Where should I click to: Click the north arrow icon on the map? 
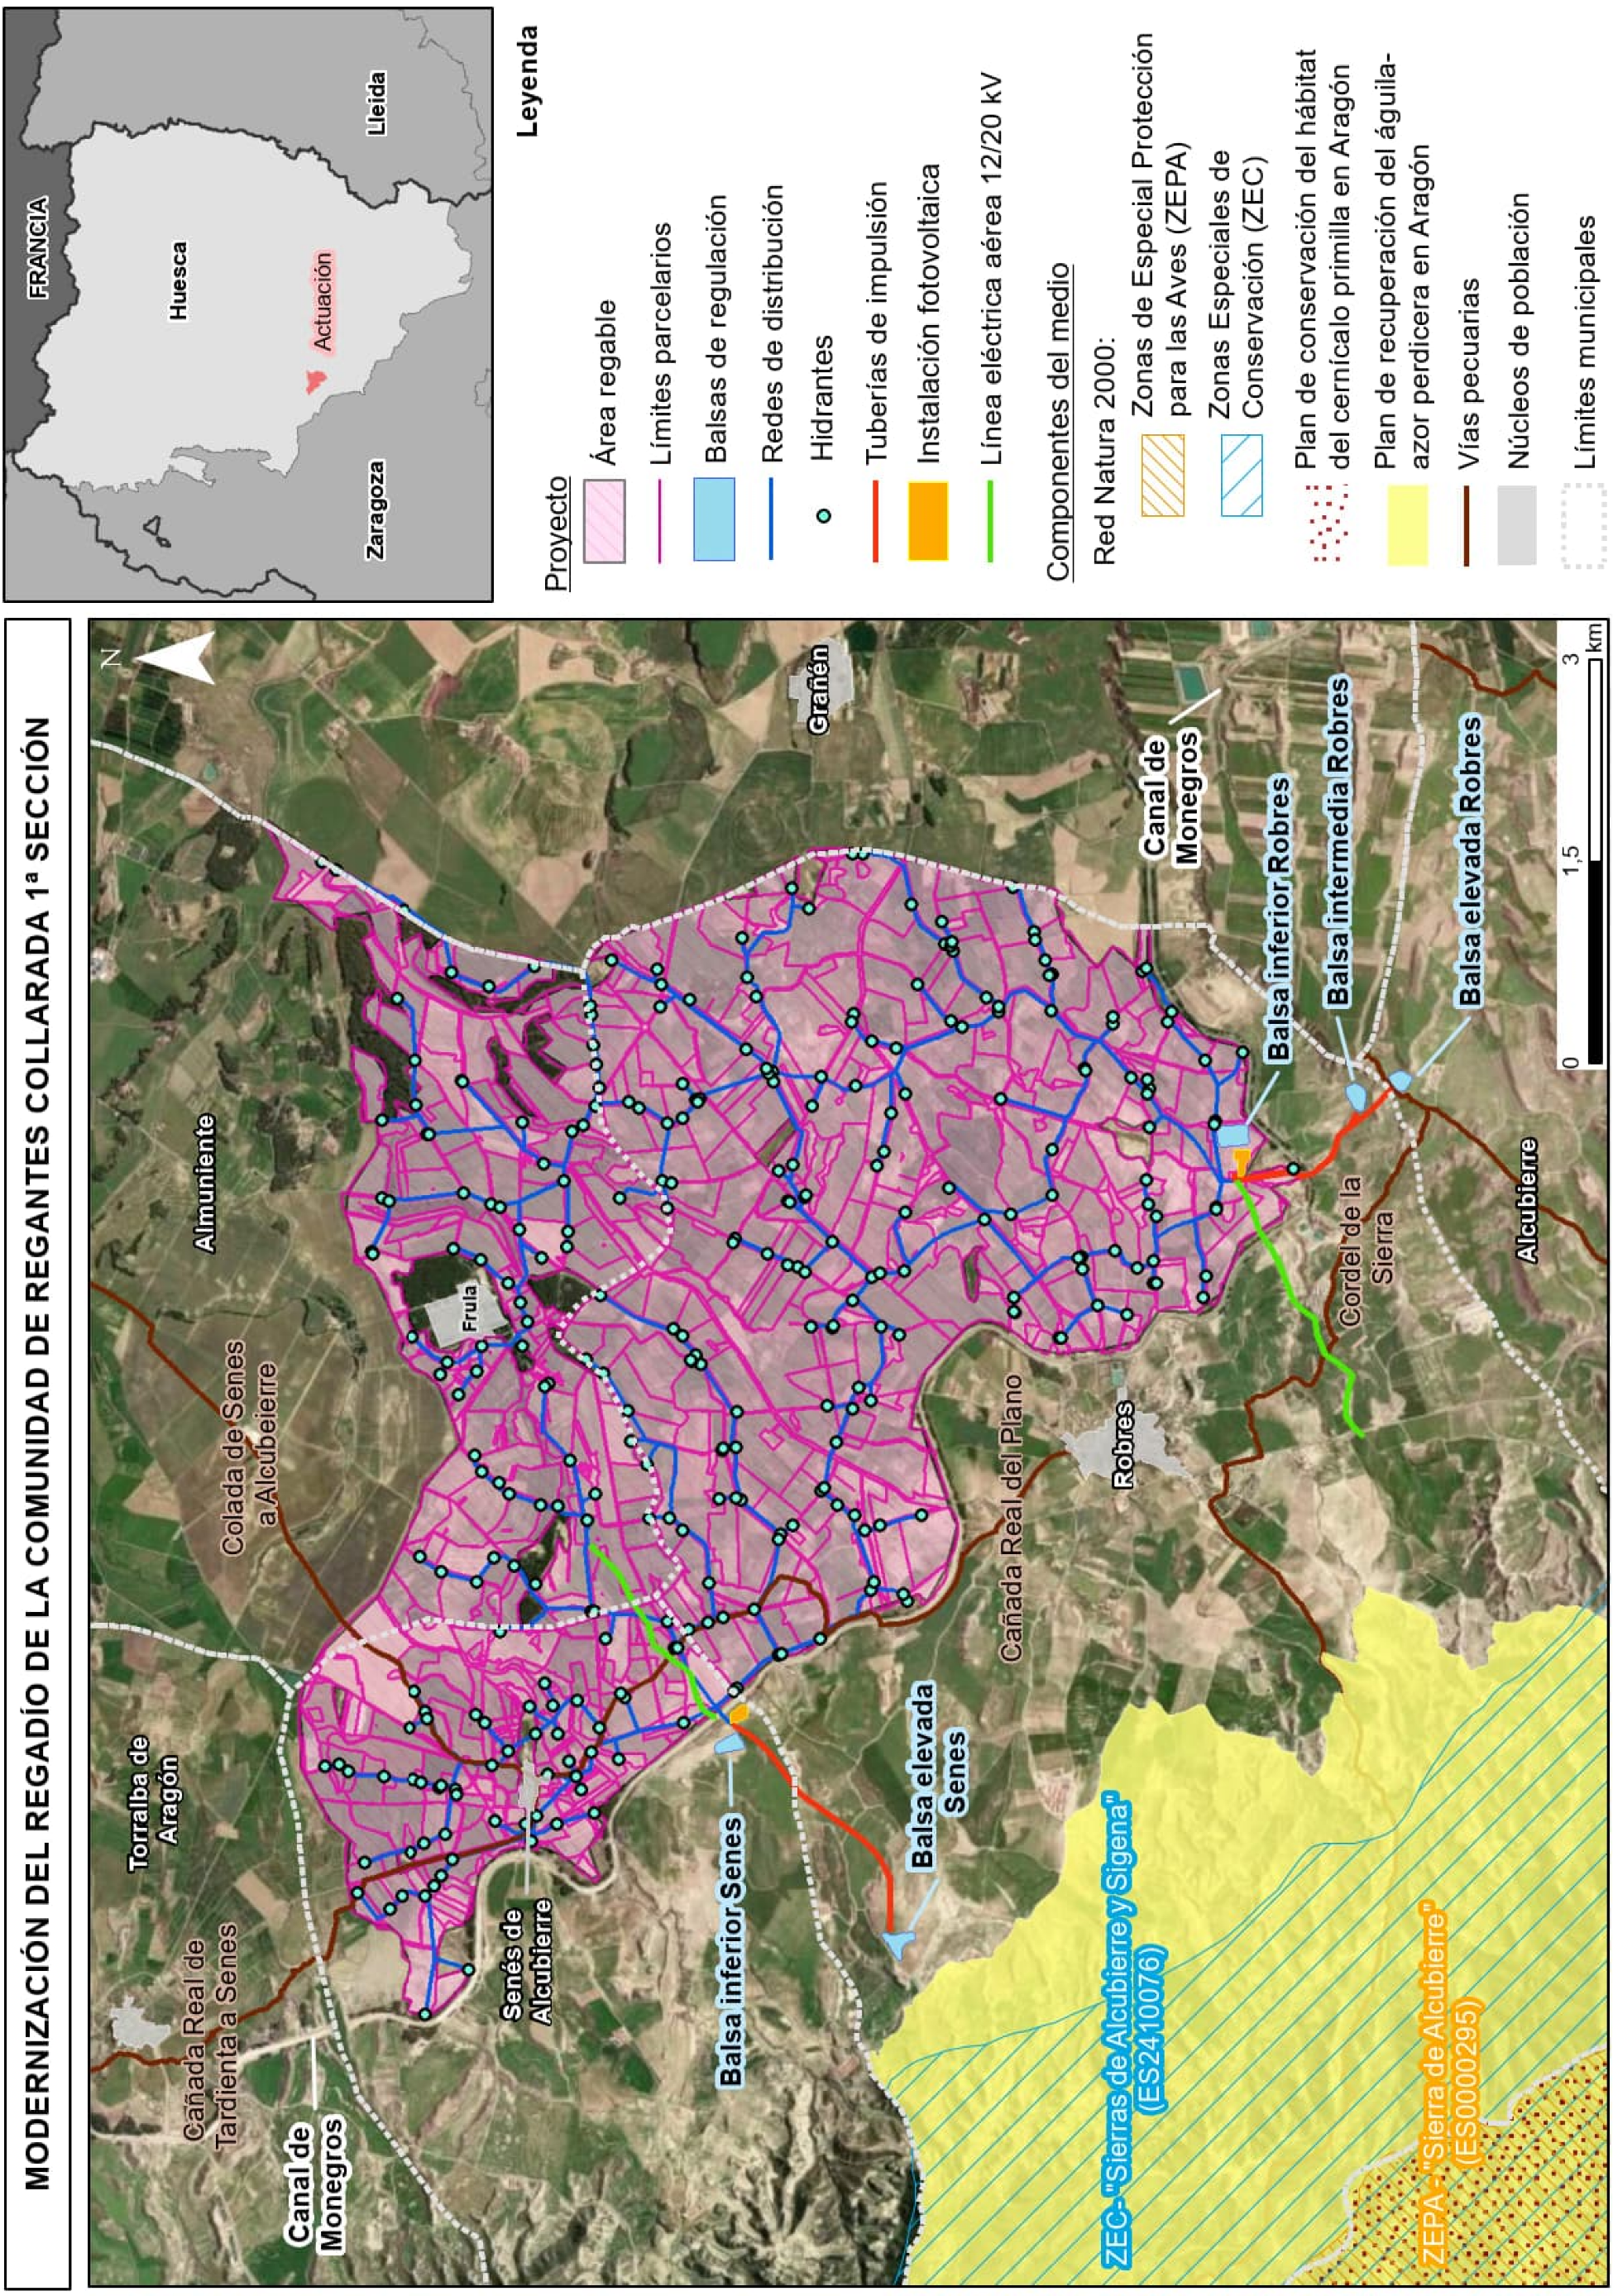tap(178, 658)
